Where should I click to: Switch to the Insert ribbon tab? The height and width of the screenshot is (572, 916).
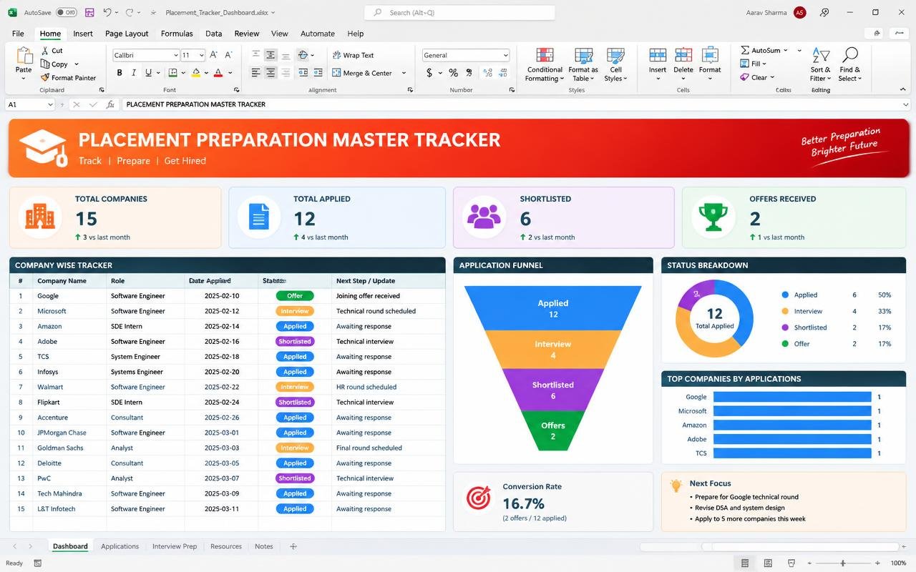(x=83, y=34)
